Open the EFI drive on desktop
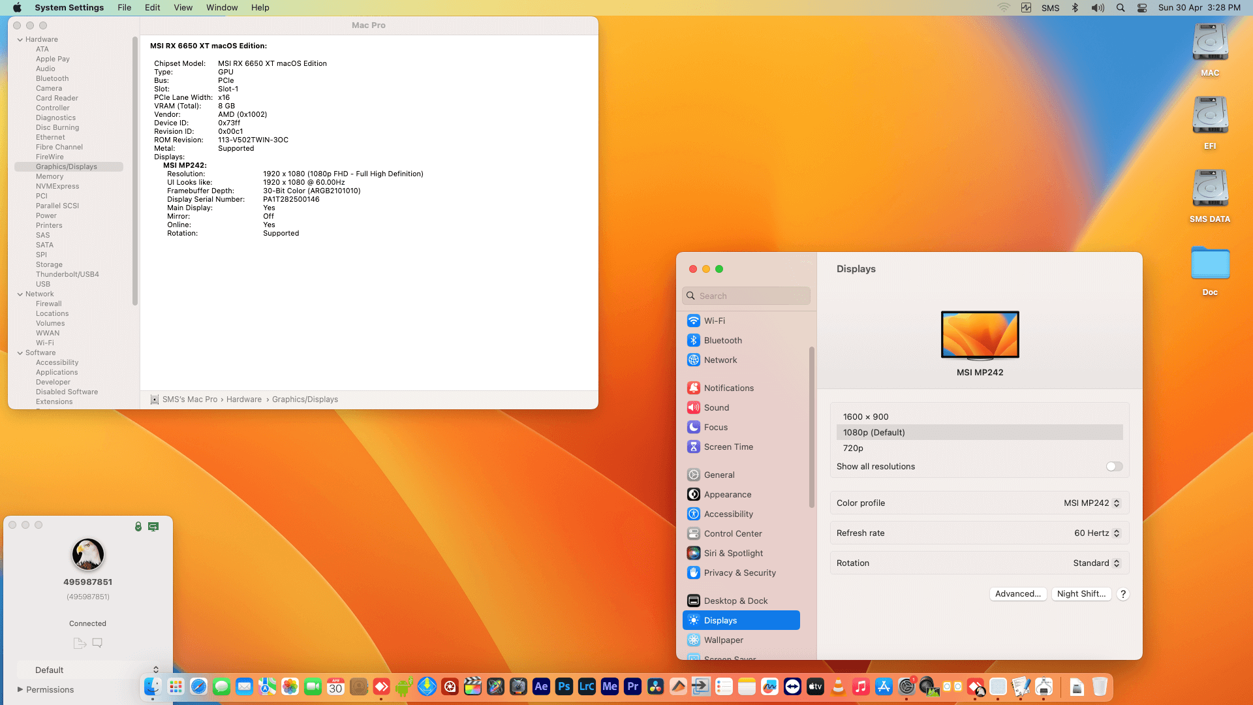The width and height of the screenshot is (1253, 705). click(1210, 123)
